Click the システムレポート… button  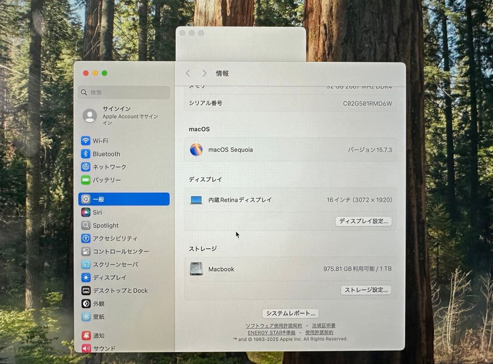click(290, 313)
